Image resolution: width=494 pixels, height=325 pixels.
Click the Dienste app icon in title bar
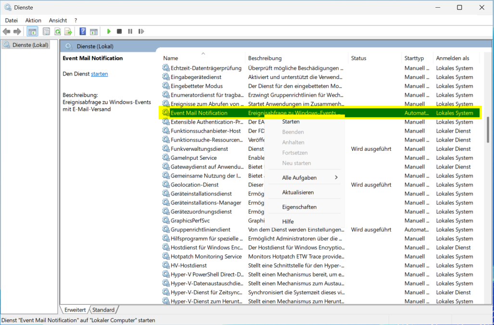[x=8, y=7]
